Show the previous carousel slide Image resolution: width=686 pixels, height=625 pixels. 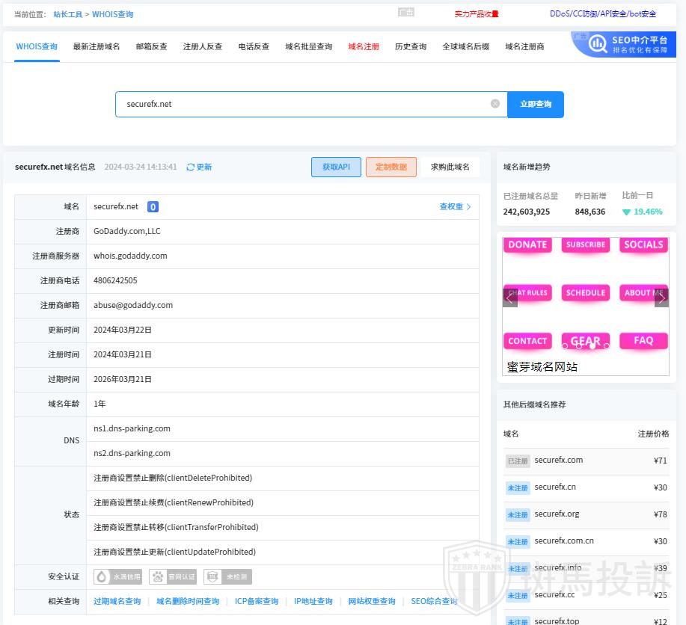(x=510, y=297)
